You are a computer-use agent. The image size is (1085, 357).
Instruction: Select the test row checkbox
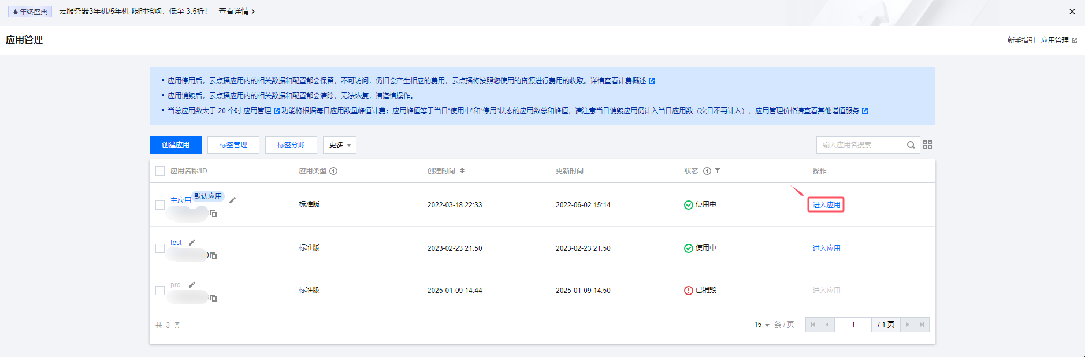pyautogui.click(x=160, y=248)
